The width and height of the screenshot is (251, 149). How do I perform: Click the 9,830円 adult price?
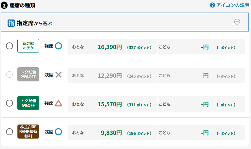click(x=111, y=133)
